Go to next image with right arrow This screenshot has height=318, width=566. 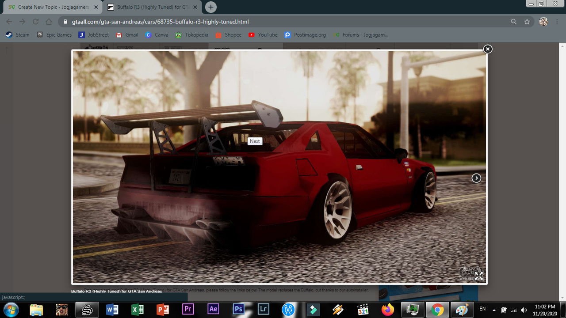coord(476,178)
